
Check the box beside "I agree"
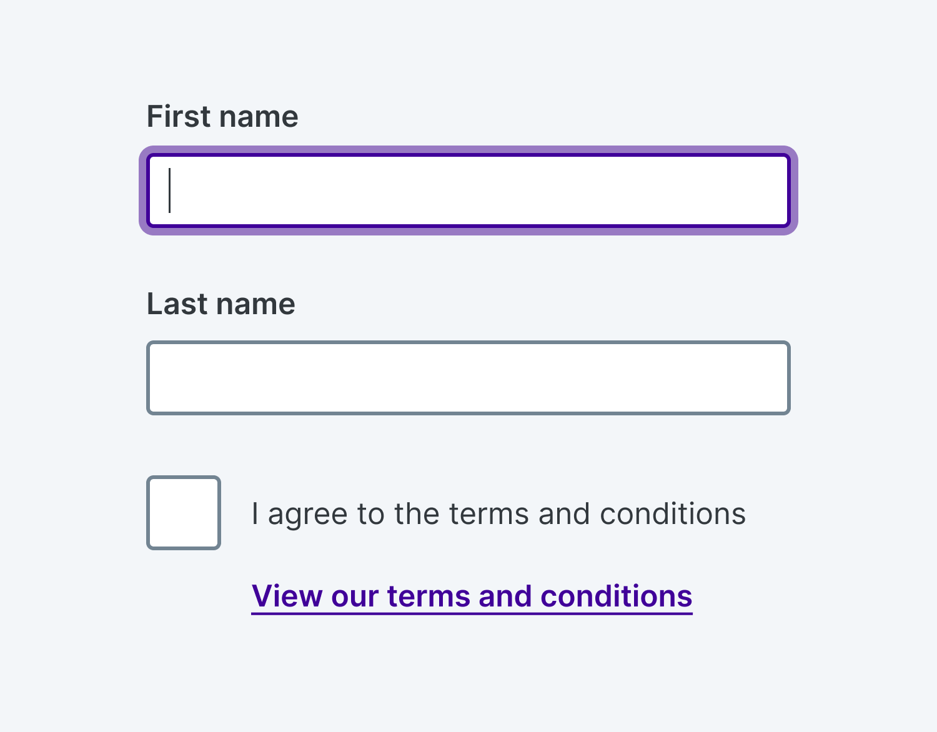click(184, 513)
